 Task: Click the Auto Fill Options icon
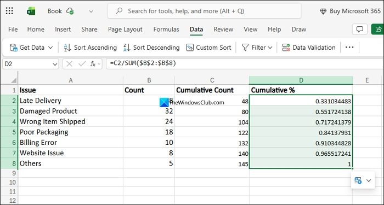[x=358, y=180]
